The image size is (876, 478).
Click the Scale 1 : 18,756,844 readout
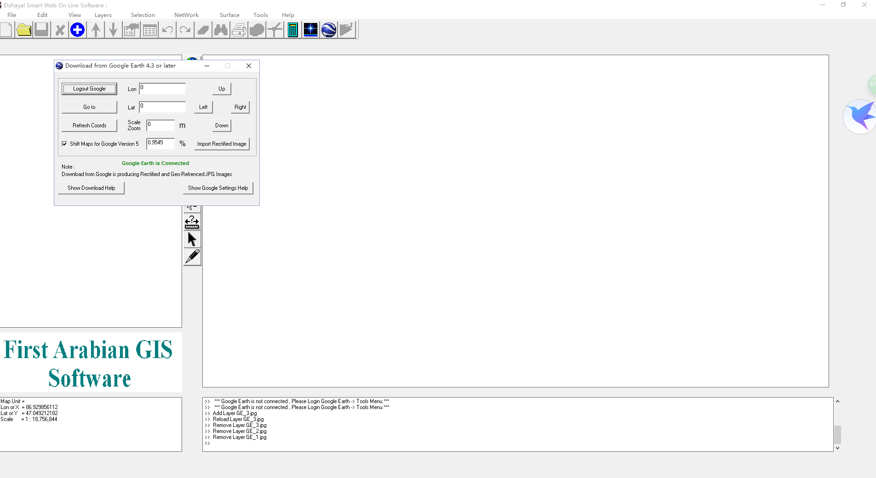click(x=29, y=419)
